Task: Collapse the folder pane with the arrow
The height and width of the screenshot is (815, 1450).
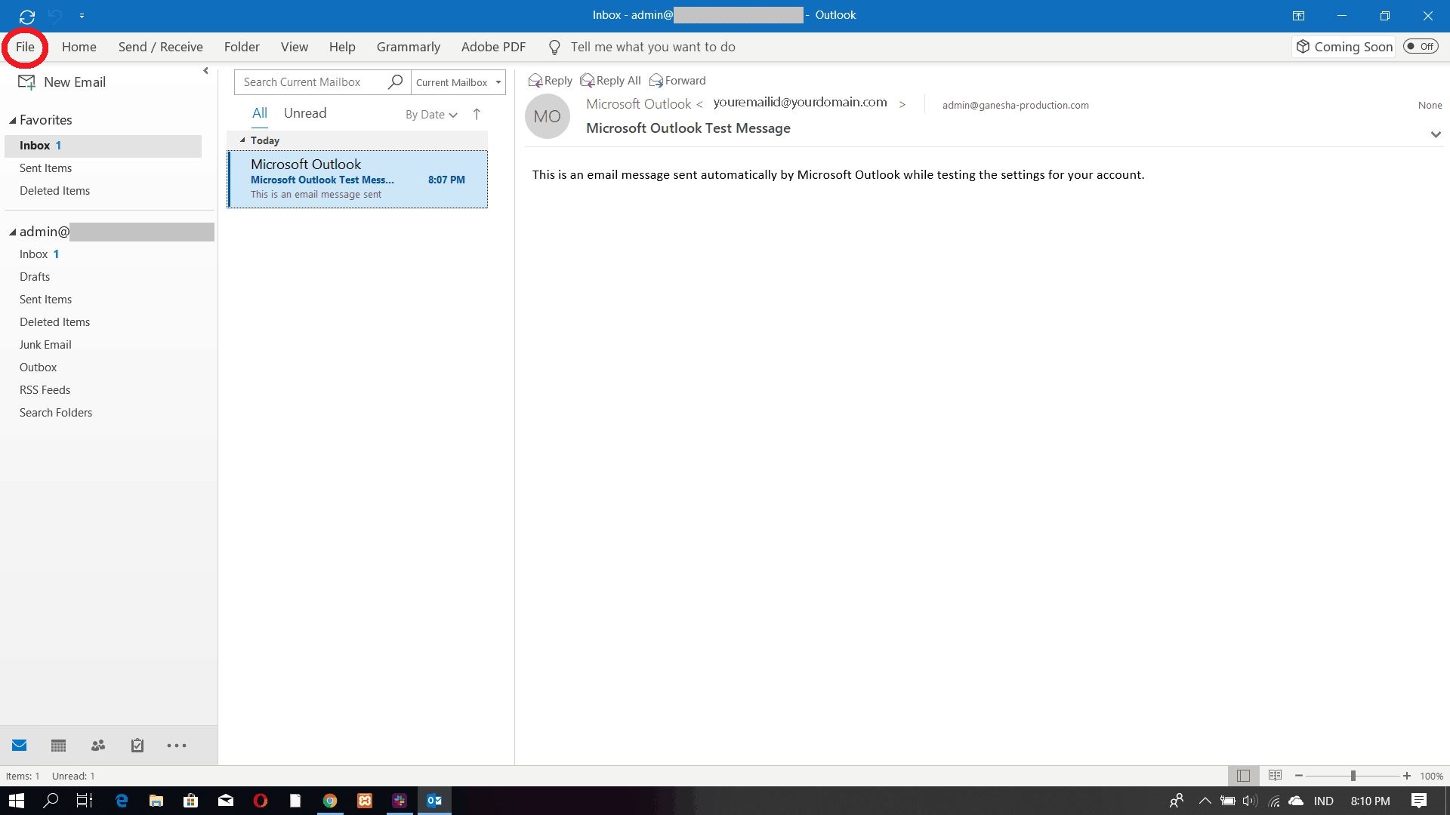Action: coord(205,71)
